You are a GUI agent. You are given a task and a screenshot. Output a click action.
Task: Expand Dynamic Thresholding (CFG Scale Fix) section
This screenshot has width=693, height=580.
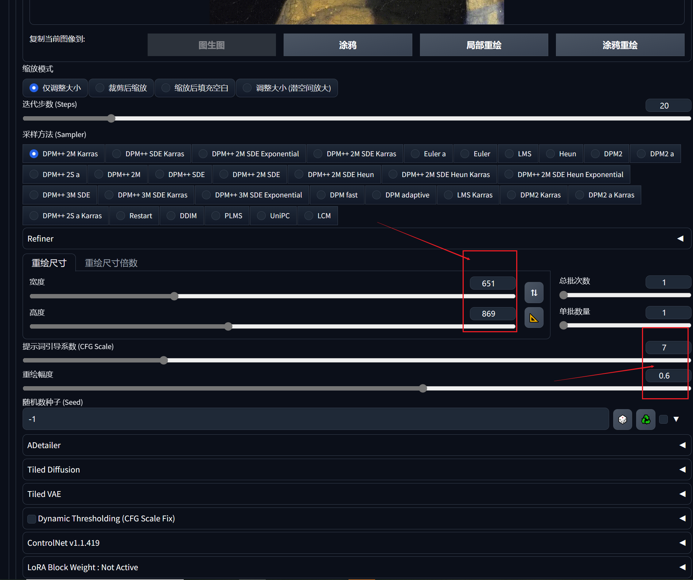pos(357,518)
